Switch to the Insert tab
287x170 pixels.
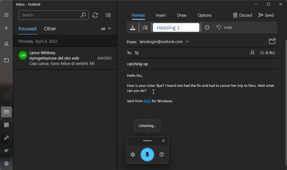pos(161,15)
